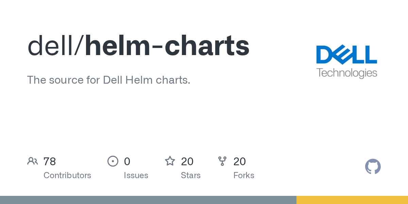Click the fork icon beside 20
Viewport: 408px width, 204px height.
pos(222,161)
